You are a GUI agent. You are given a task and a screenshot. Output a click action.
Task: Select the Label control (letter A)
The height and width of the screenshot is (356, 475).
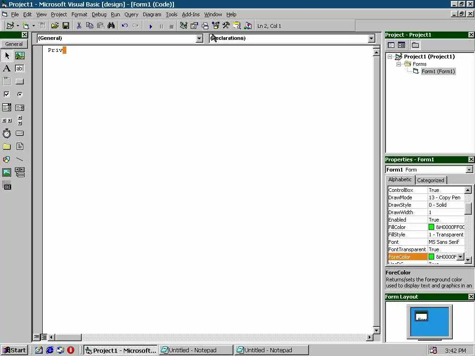6,69
